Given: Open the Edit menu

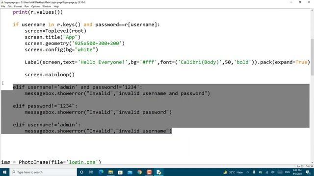Looking at the screenshot, I should (9, 6).
